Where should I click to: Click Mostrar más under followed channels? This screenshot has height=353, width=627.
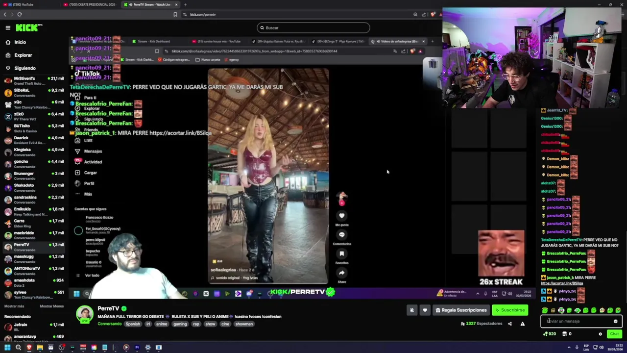click(x=14, y=306)
